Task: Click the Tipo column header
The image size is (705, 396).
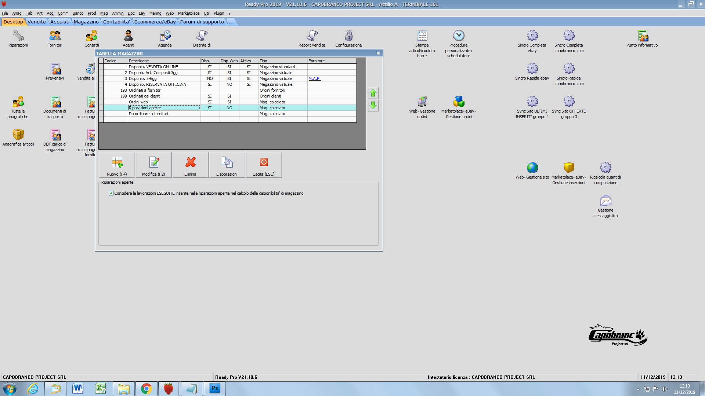Action: click(283, 61)
